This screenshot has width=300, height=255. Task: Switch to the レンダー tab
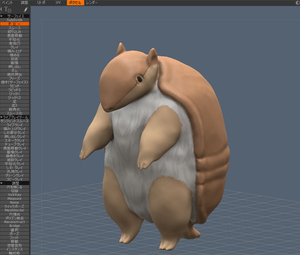(92, 3)
